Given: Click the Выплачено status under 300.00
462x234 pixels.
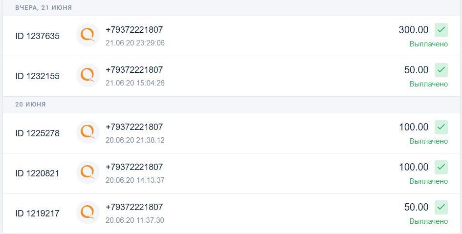Looking at the screenshot, I should coord(429,44).
